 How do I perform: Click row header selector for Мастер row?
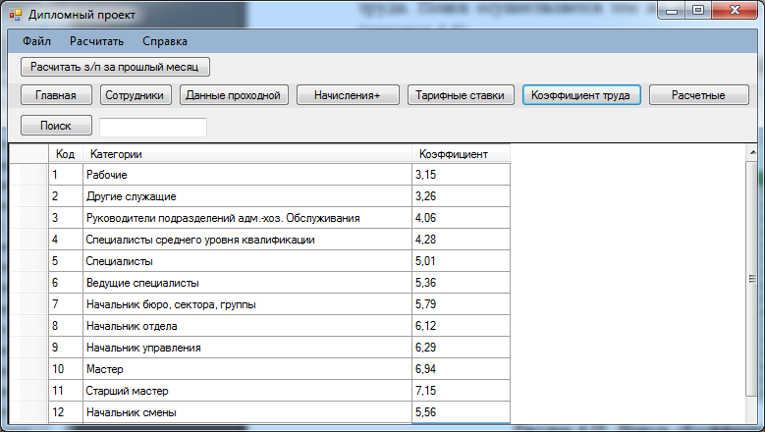(x=28, y=369)
